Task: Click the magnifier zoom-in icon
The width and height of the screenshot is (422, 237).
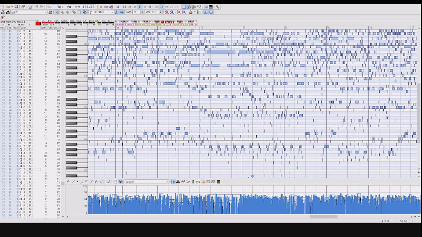Action: (x=167, y=12)
